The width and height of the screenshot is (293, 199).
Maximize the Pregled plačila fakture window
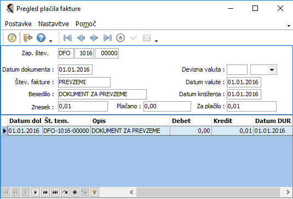(x=255, y=8)
